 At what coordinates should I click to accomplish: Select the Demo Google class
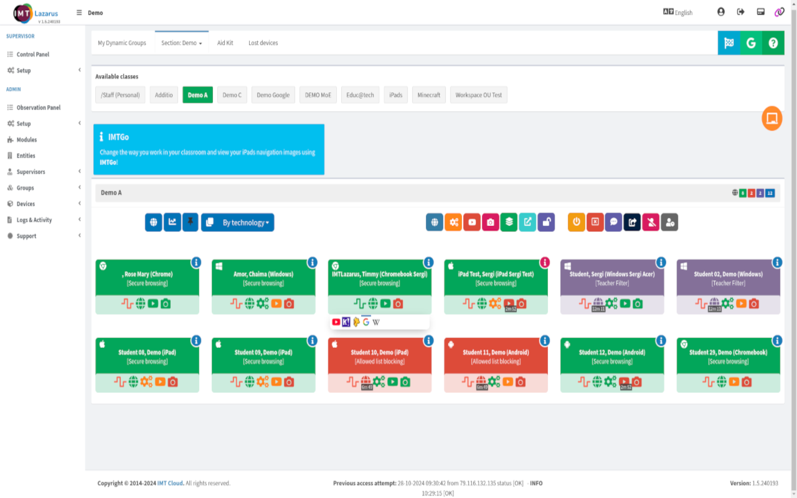pos(273,95)
